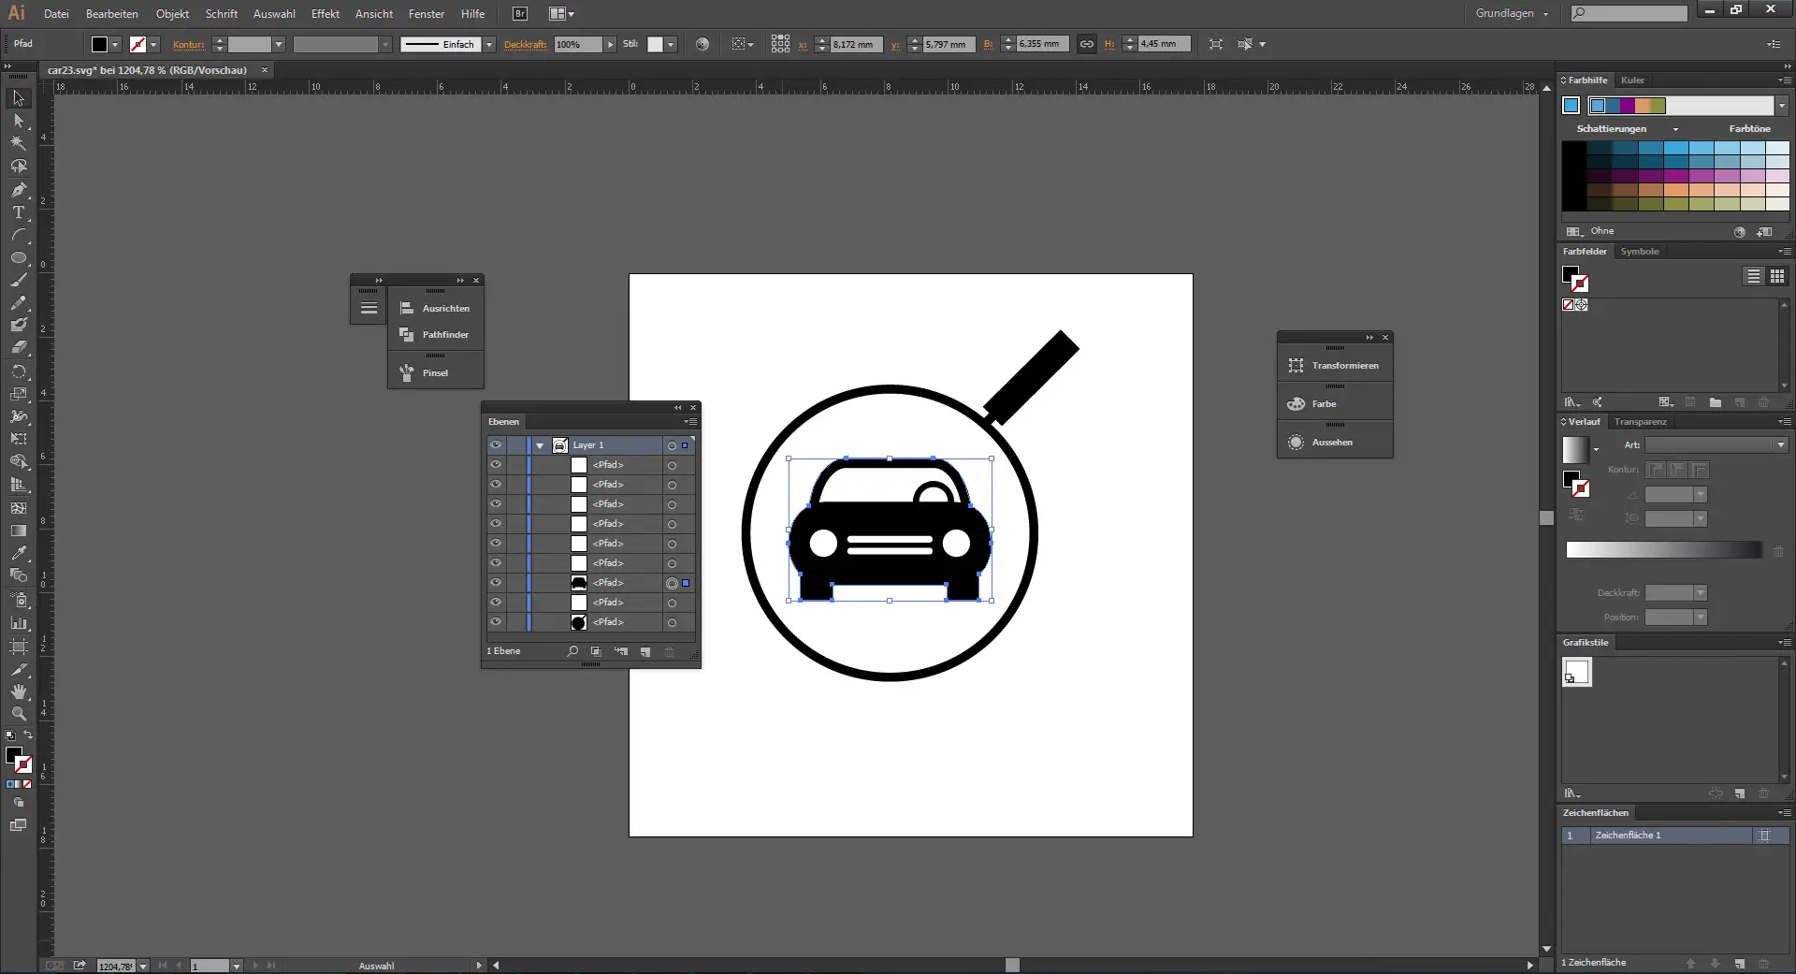Switch to the Transparenz tab
The image size is (1796, 974).
pyautogui.click(x=1640, y=422)
